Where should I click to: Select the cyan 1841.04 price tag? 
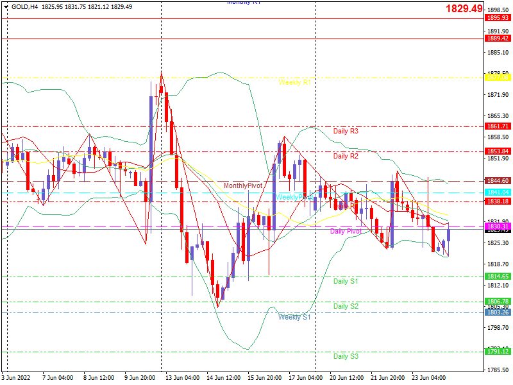(x=498, y=193)
